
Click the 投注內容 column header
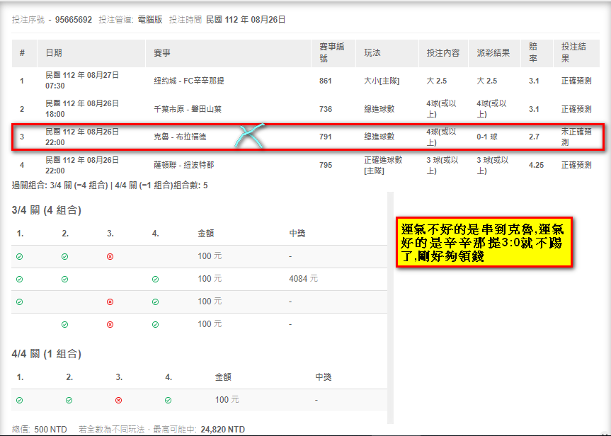point(443,53)
